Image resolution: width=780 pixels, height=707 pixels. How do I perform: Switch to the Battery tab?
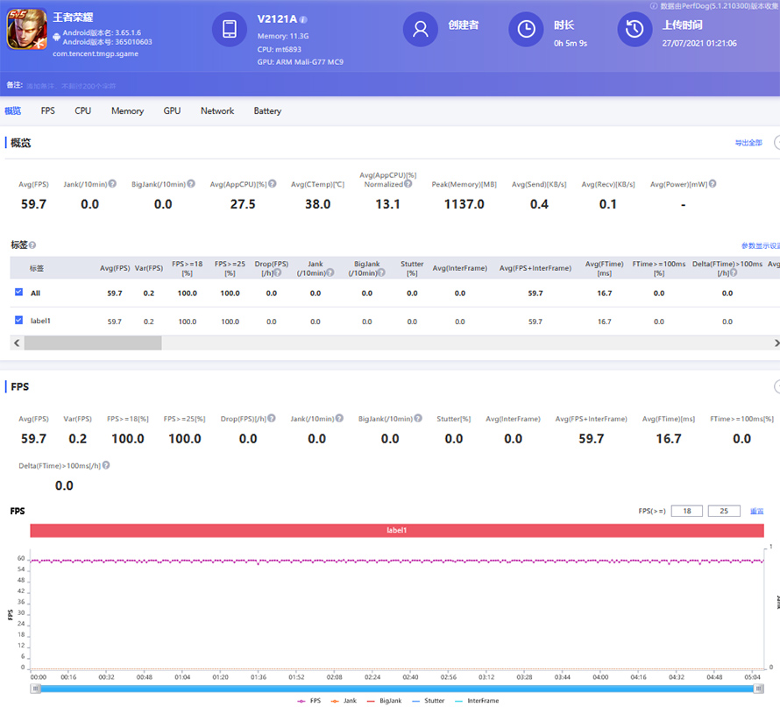click(x=267, y=111)
